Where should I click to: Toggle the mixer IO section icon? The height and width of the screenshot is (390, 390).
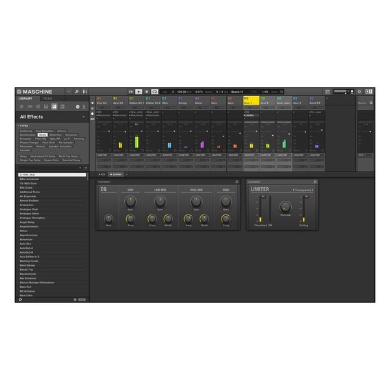click(x=92, y=109)
